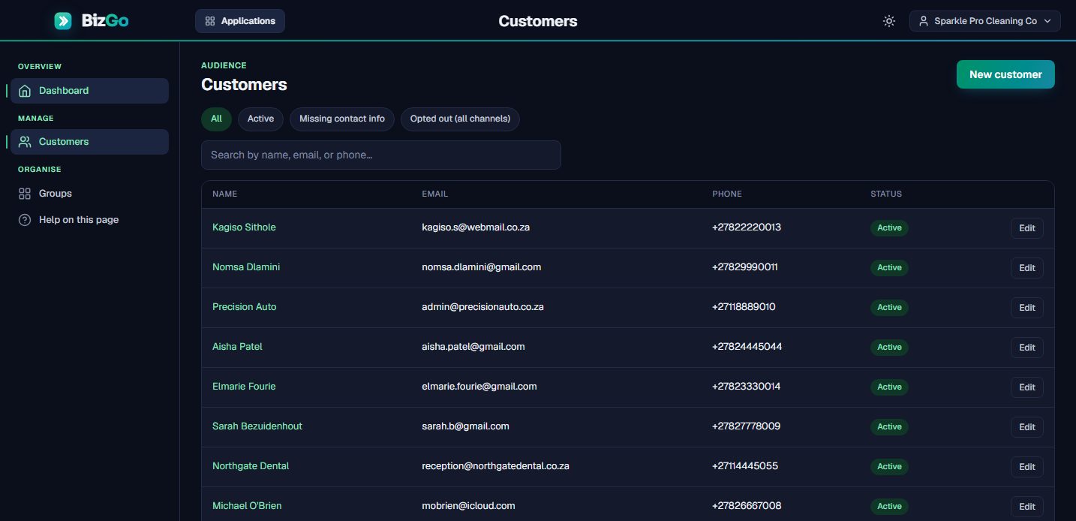The height and width of the screenshot is (521, 1076).
Task: Click the help question mark icon
Action: (25, 220)
